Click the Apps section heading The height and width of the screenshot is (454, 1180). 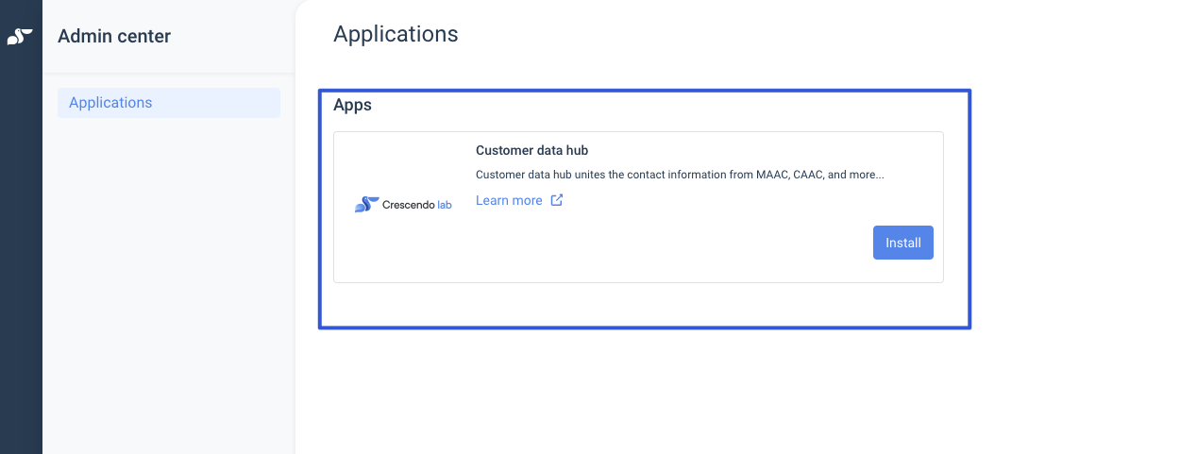pyautogui.click(x=352, y=105)
